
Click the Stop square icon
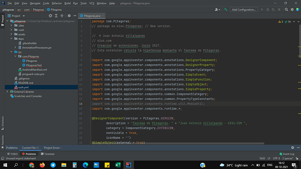pos(279,10)
